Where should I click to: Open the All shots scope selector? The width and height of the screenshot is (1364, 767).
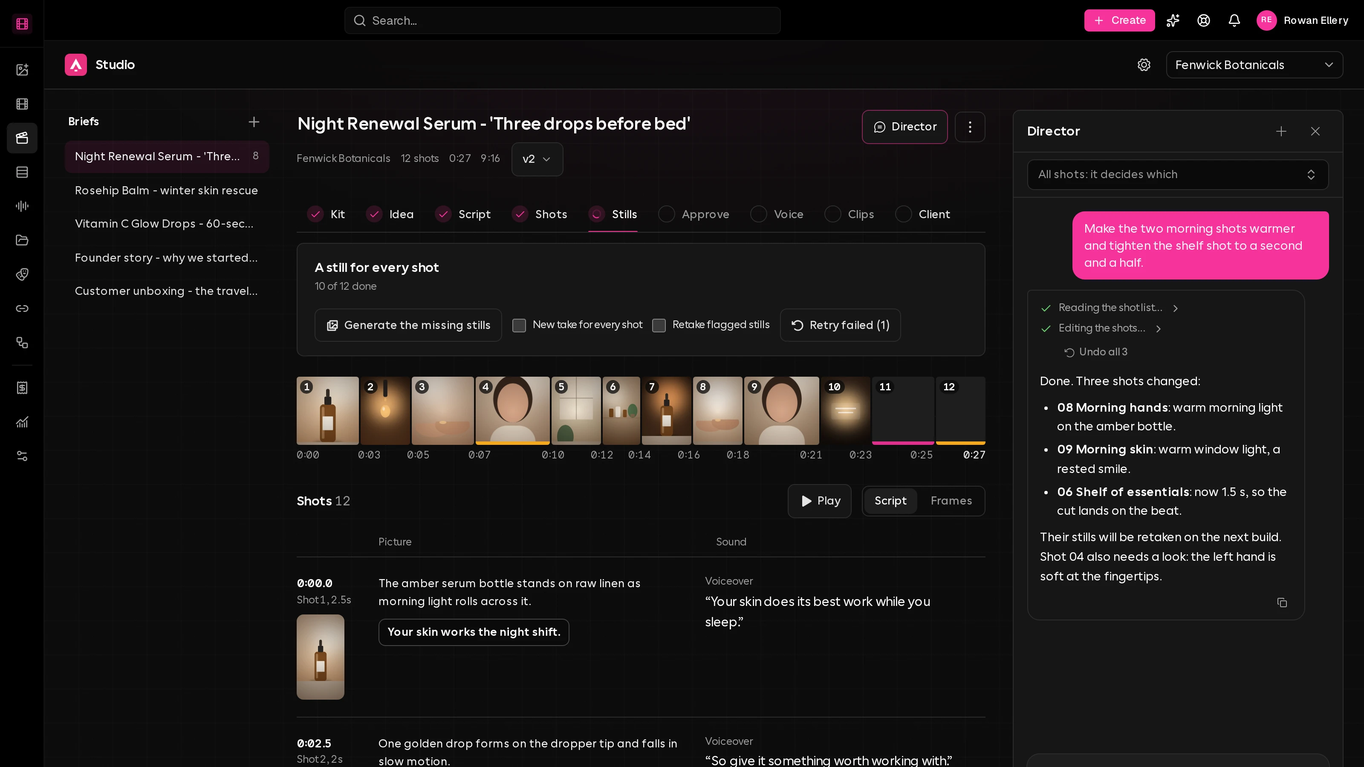1177,175
